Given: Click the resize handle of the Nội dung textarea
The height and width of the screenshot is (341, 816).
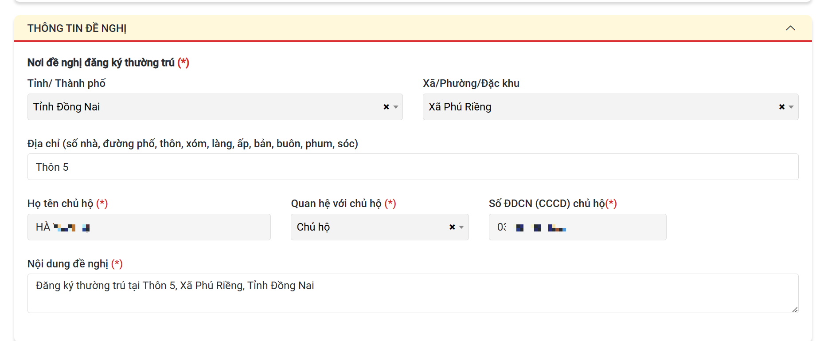Looking at the screenshot, I should click(x=795, y=310).
